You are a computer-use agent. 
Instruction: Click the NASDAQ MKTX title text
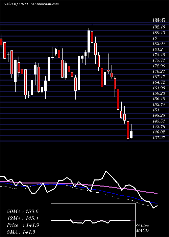pos(16,4)
